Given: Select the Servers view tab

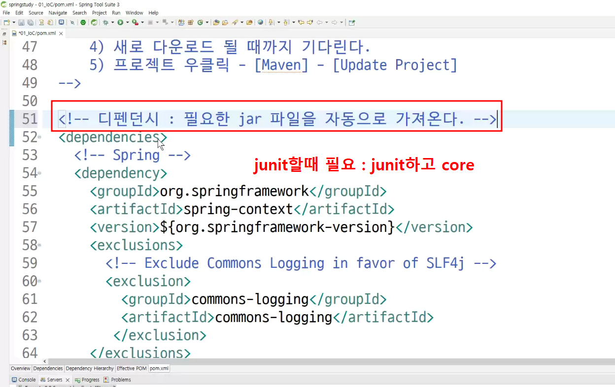Looking at the screenshot, I should [51, 380].
